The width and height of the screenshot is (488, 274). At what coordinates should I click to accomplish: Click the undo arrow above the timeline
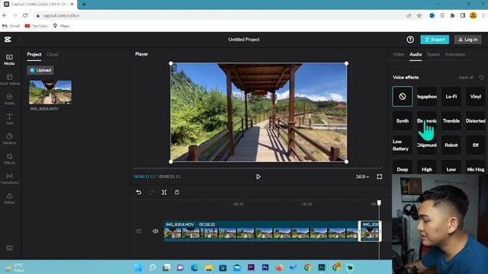[x=139, y=193]
